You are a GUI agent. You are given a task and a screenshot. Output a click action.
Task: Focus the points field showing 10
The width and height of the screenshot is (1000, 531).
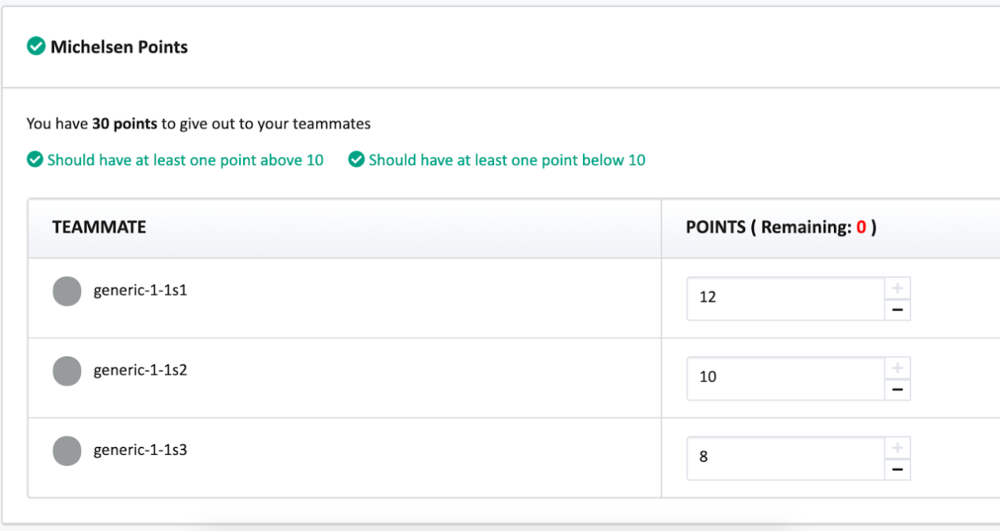785,378
